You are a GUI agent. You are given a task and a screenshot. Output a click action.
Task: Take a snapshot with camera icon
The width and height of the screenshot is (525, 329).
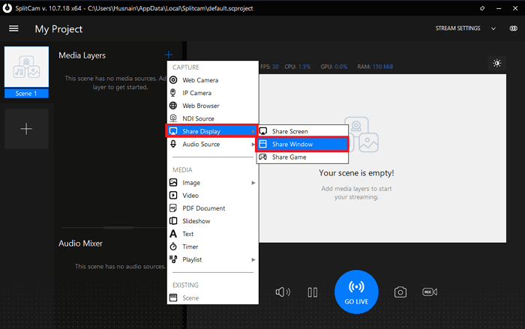pos(400,292)
